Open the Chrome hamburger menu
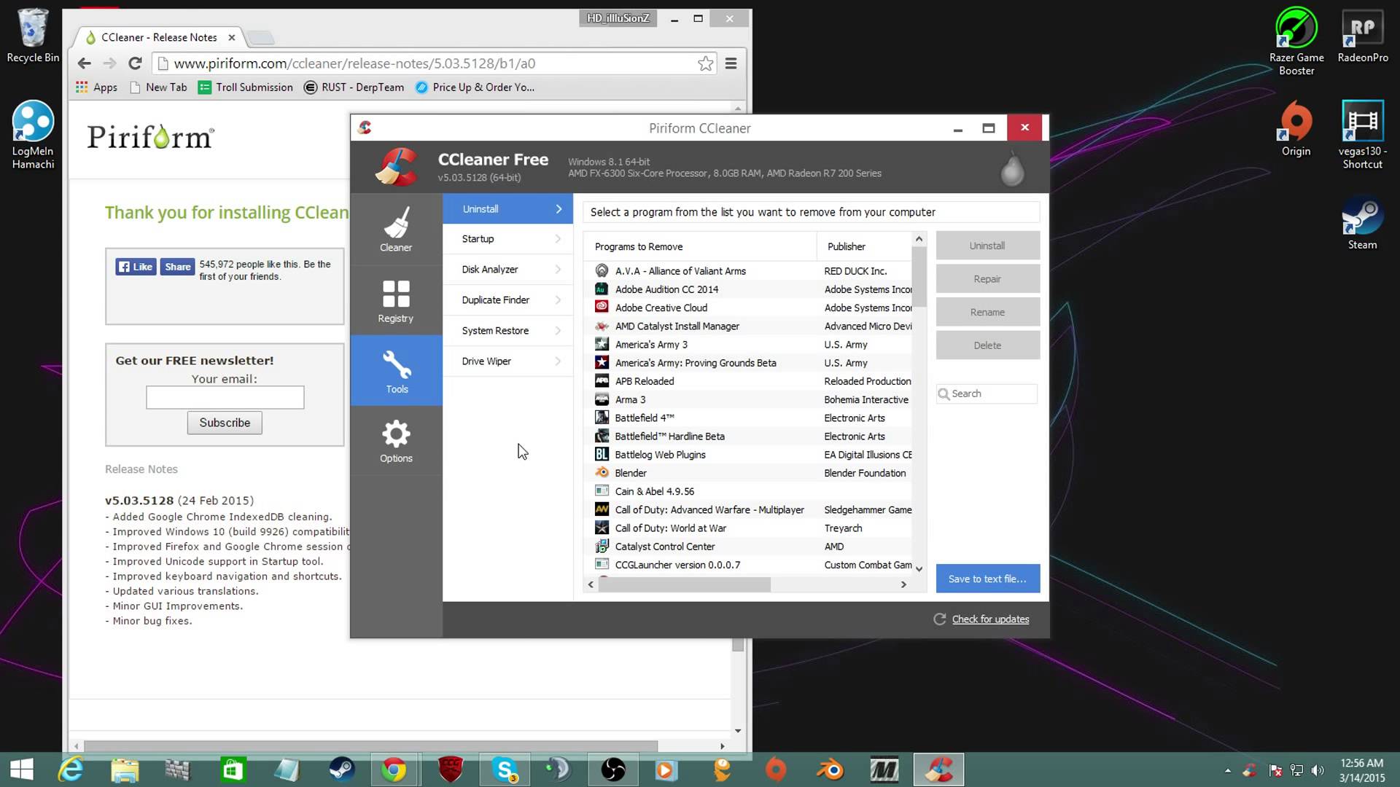The image size is (1400, 787). click(731, 63)
